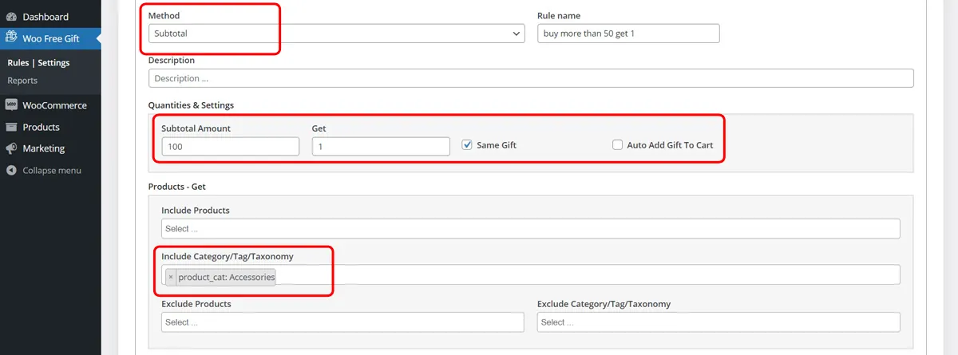The width and height of the screenshot is (958, 355).
Task: Open the Method dropdown
Action: click(337, 34)
